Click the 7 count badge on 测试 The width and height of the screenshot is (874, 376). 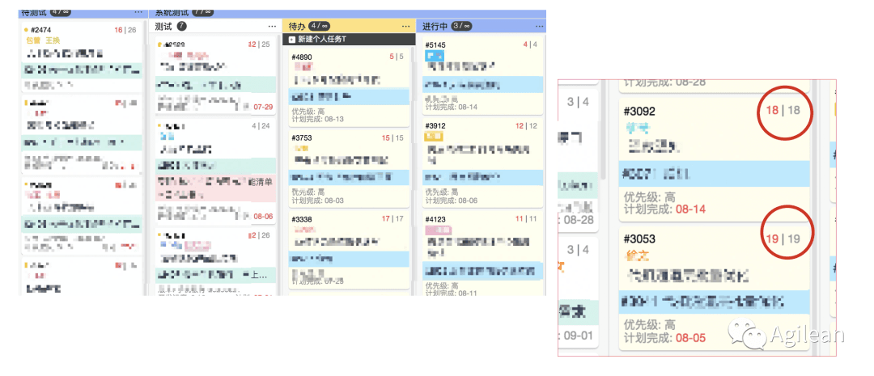click(x=182, y=26)
